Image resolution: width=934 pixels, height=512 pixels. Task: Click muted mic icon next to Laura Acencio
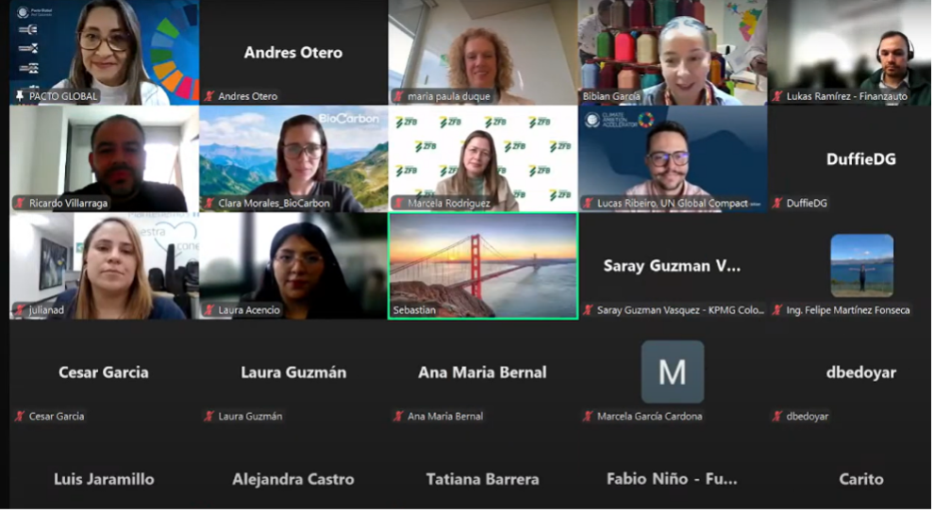coord(209,309)
